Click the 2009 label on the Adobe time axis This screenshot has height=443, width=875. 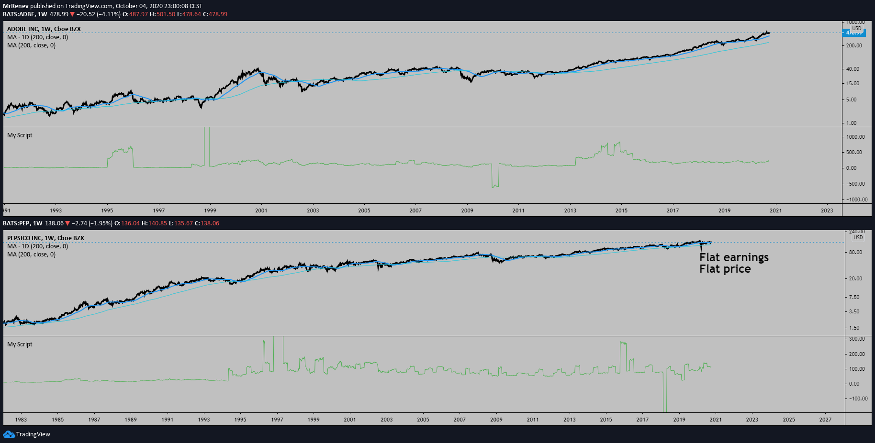tap(467, 210)
